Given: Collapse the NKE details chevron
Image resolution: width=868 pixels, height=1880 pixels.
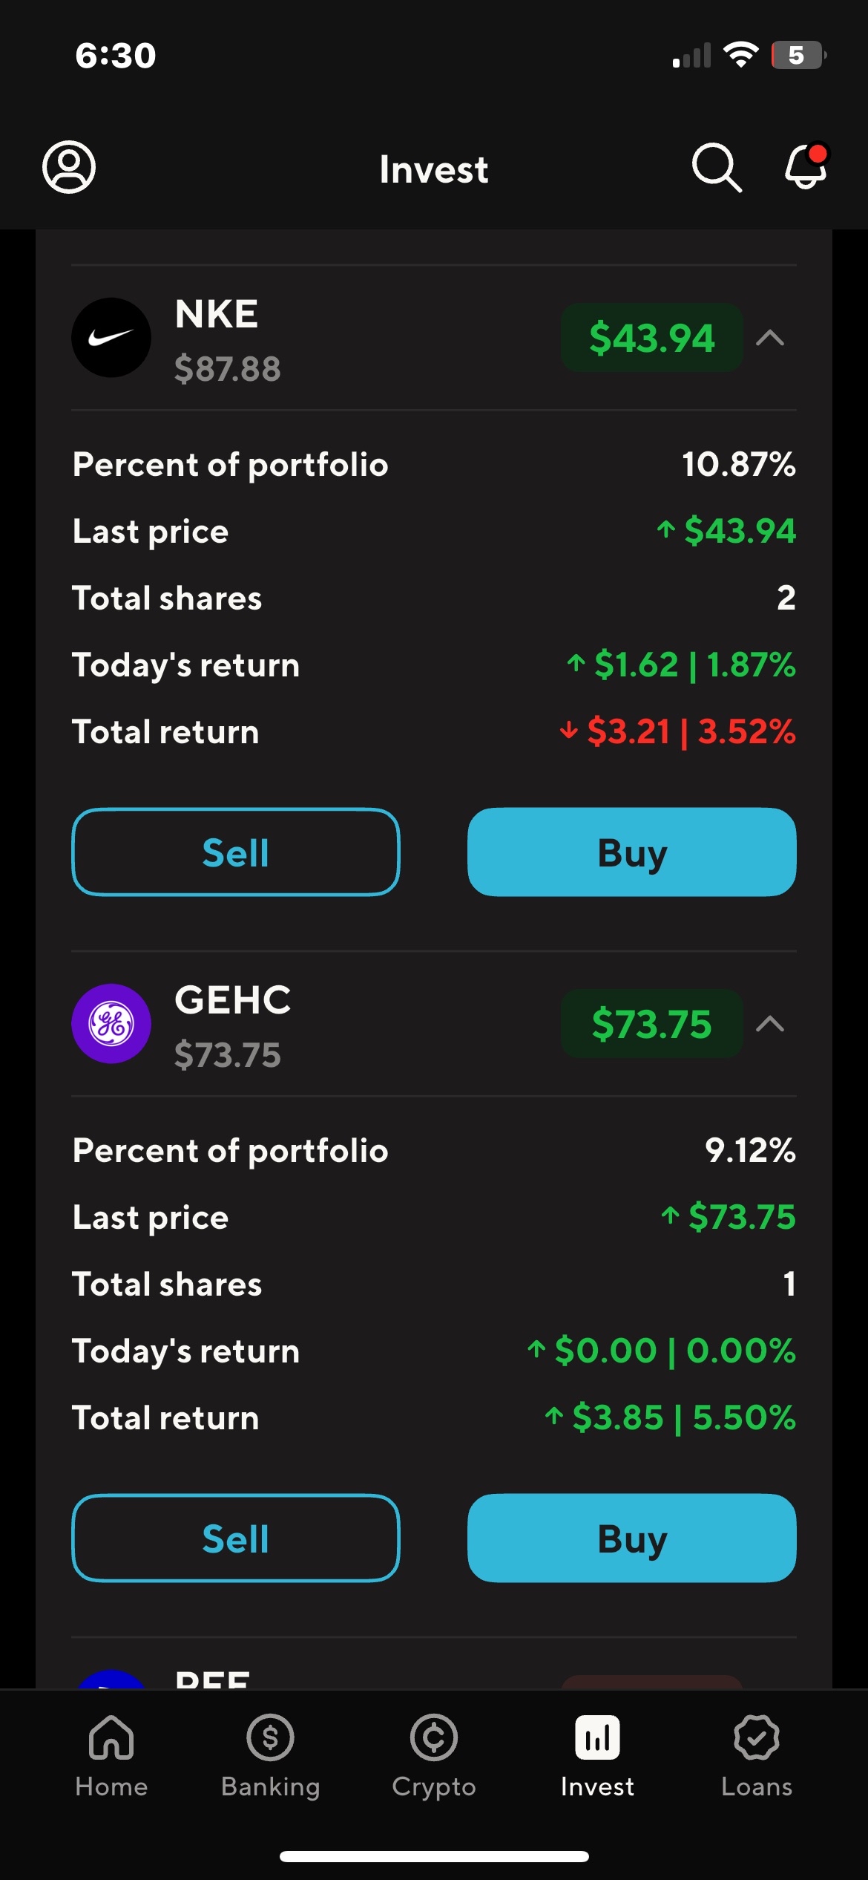Looking at the screenshot, I should tap(770, 339).
